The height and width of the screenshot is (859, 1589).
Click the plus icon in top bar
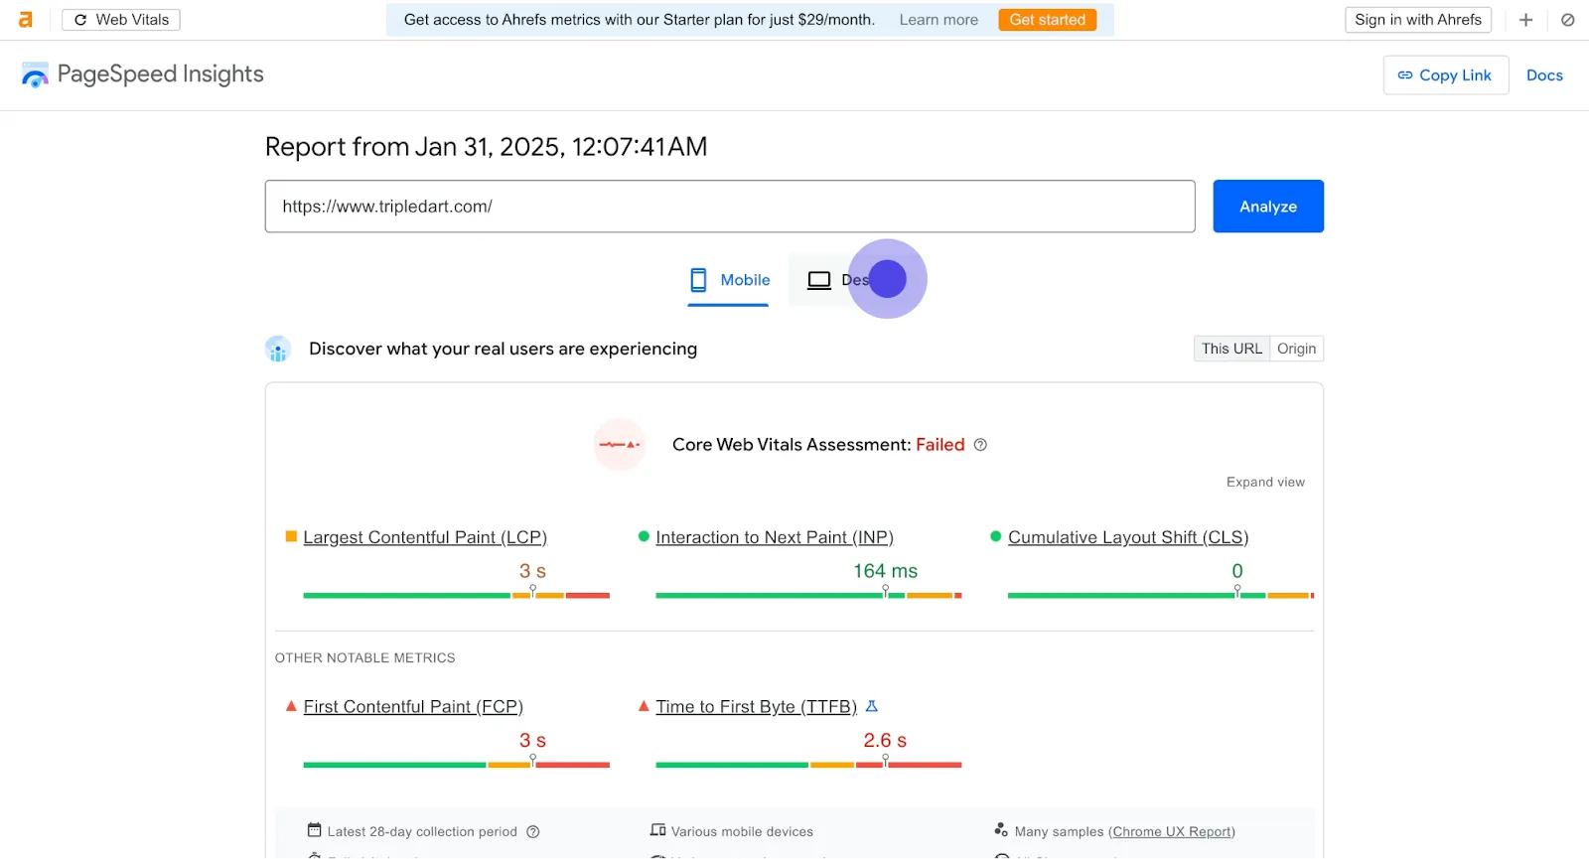pyautogui.click(x=1526, y=20)
